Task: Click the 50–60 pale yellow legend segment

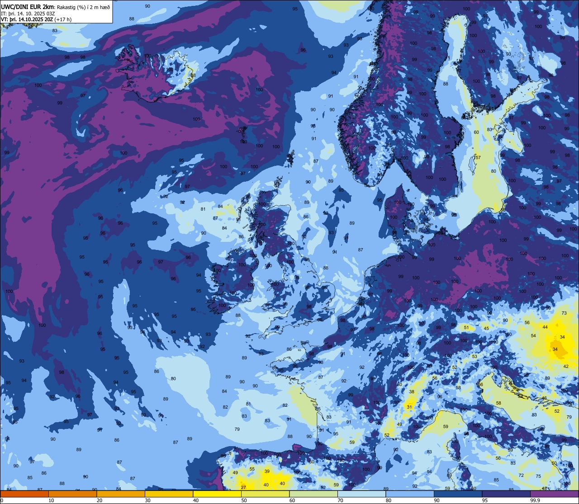Action: click(x=265, y=494)
